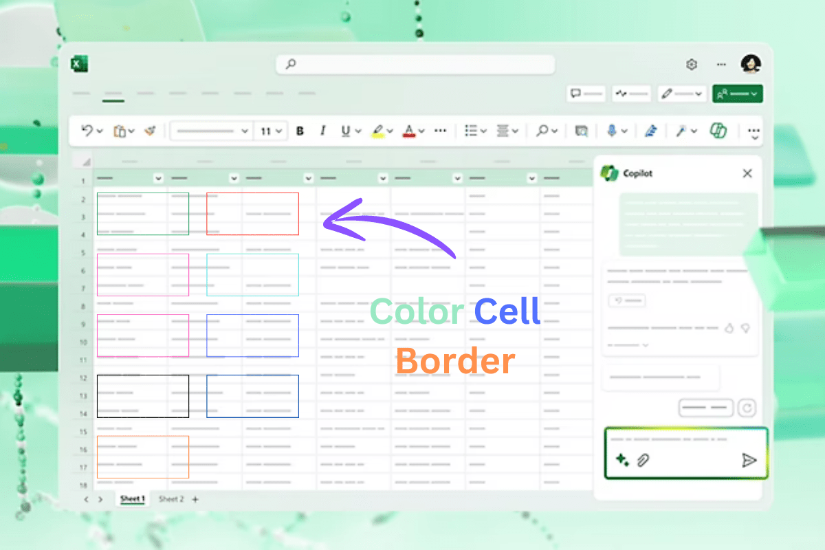Image resolution: width=825 pixels, height=550 pixels.
Task: Click the Copilot pane logo
Action: pyautogui.click(x=609, y=173)
